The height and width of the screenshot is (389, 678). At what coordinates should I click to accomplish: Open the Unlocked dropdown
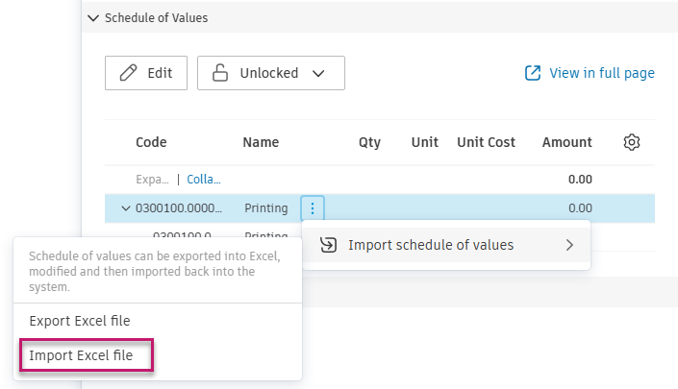tap(271, 73)
